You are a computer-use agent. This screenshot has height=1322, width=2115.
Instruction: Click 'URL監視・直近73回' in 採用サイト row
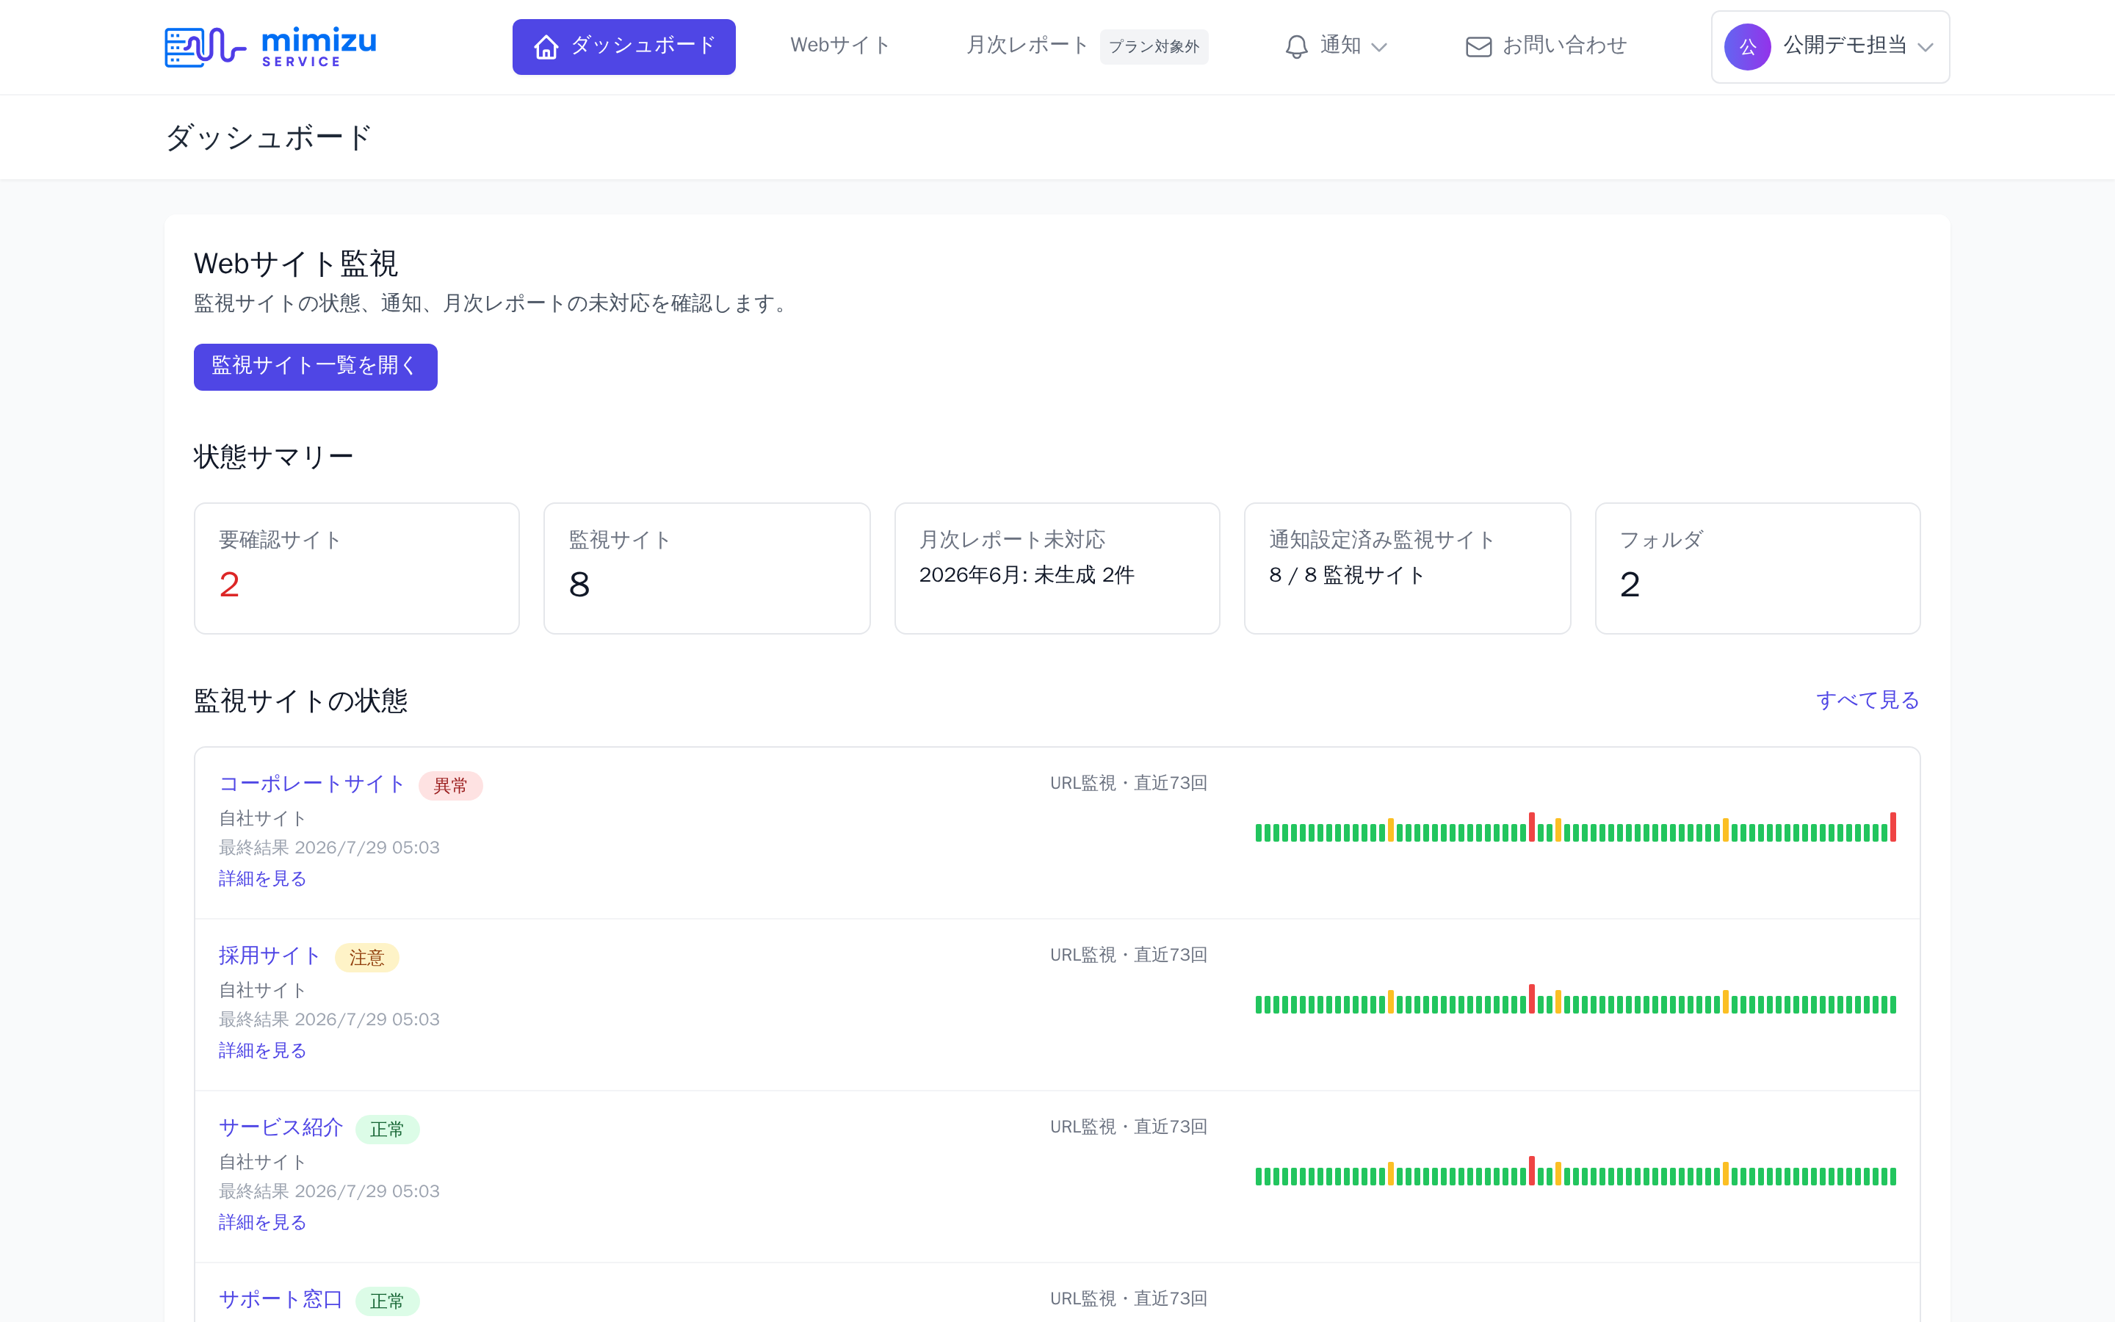[x=1128, y=955]
